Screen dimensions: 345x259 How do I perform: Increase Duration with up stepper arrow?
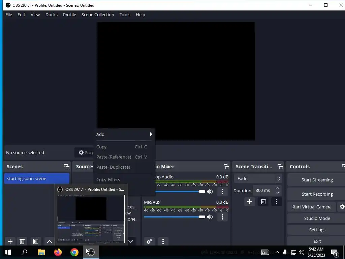tap(278, 188)
